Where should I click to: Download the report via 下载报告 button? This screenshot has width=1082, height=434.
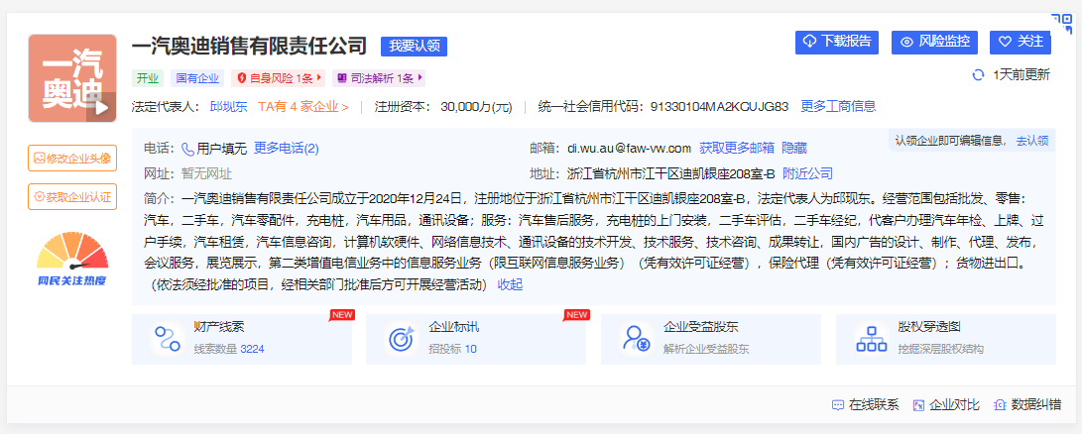click(837, 42)
